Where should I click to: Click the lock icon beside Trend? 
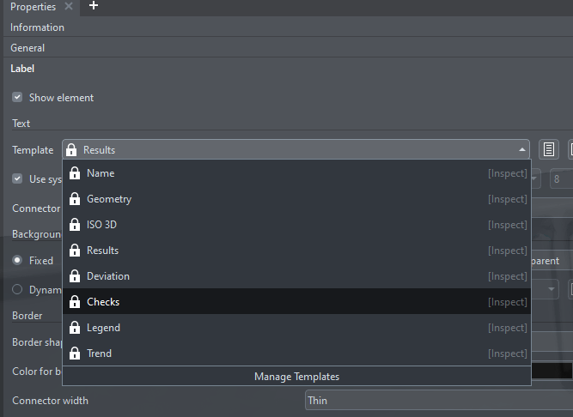coord(75,354)
